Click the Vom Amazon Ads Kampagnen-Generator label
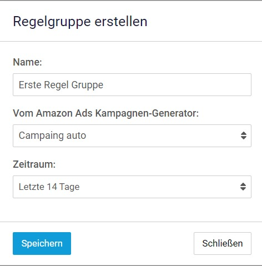262x266 pixels. pyautogui.click(x=105, y=113)
